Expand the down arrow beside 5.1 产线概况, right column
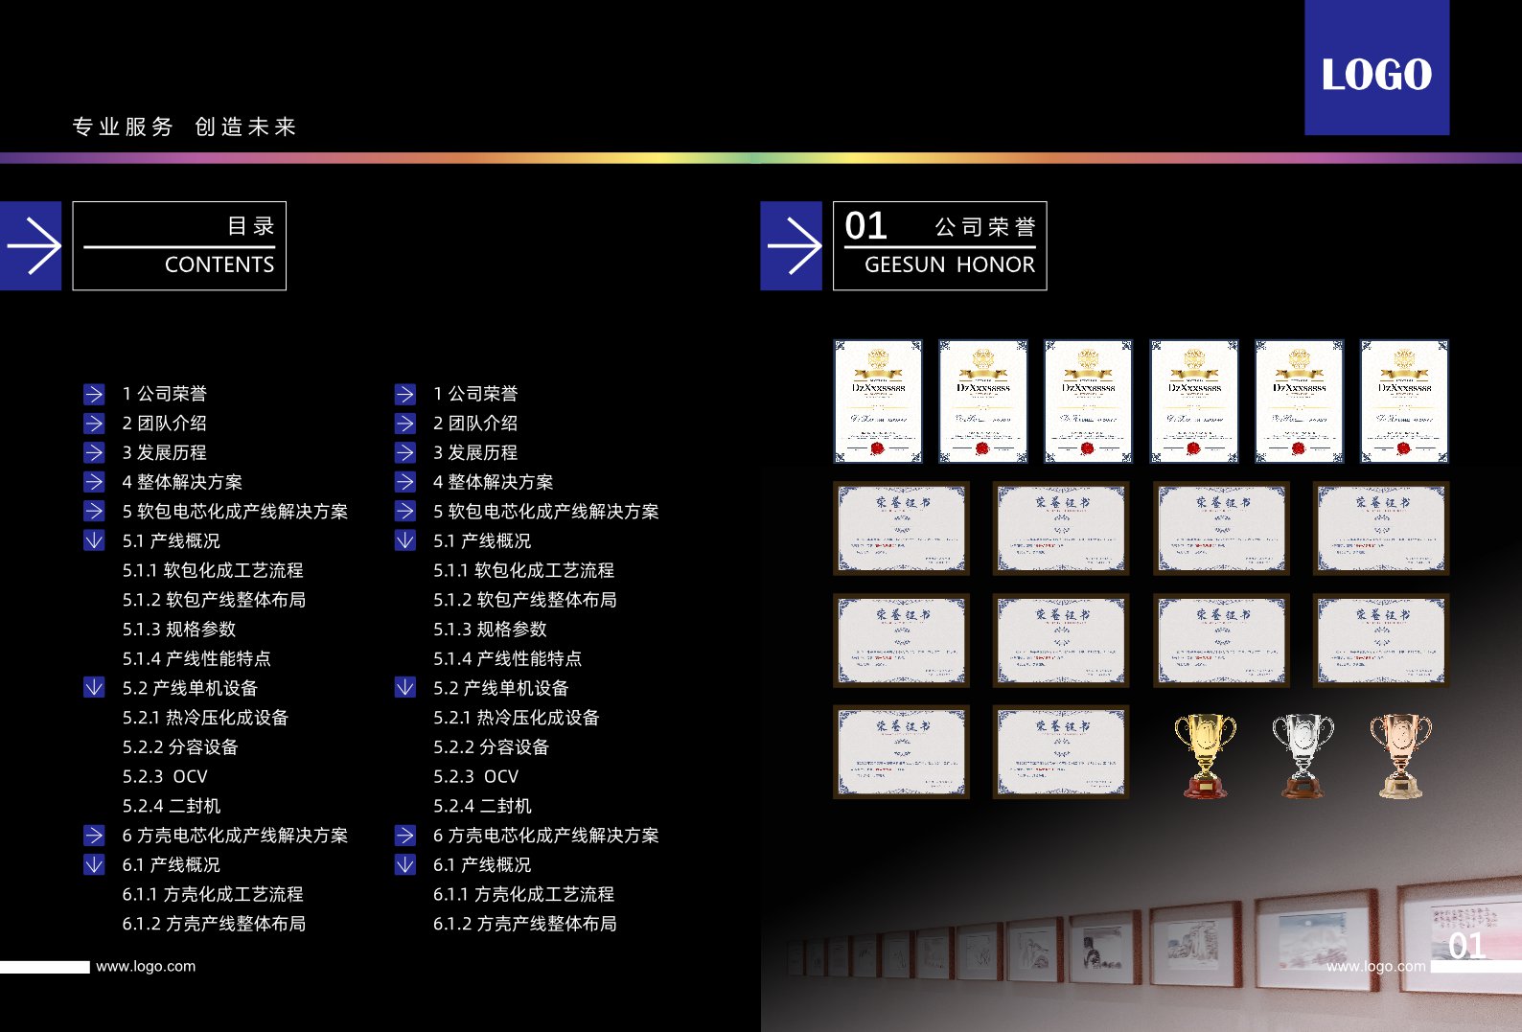The height and width of the screenshot is (1032, 1522). click(405, 540)
